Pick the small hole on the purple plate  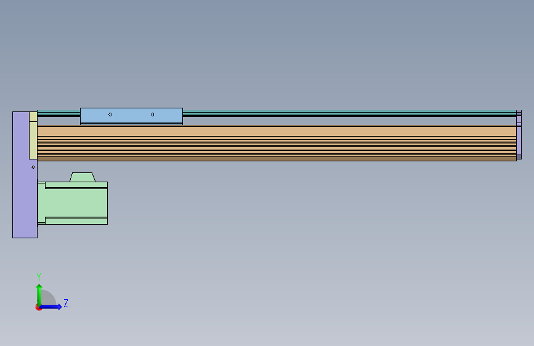33,167
